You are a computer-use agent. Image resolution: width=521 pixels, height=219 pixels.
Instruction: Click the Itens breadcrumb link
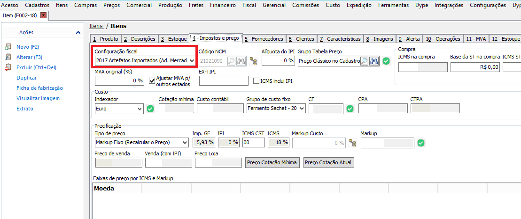(x=96, y=26)
